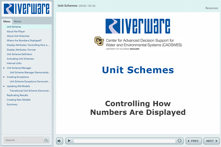Open Where Are Numbers Displayed? slide
Viewport: 221px width, 147px height.
click(24, 41)
